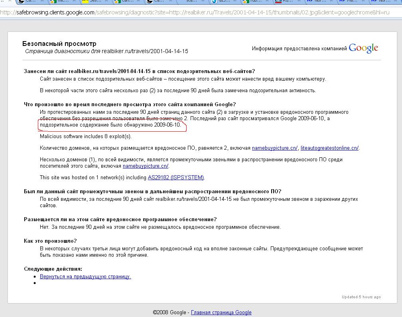This screenshot has height=317, width=402.
Task: Switch to the Ma browser tab
Action: click(x=351, y=1)
